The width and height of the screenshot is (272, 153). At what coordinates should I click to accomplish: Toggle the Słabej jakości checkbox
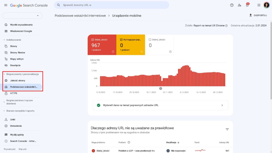[92, 40]
